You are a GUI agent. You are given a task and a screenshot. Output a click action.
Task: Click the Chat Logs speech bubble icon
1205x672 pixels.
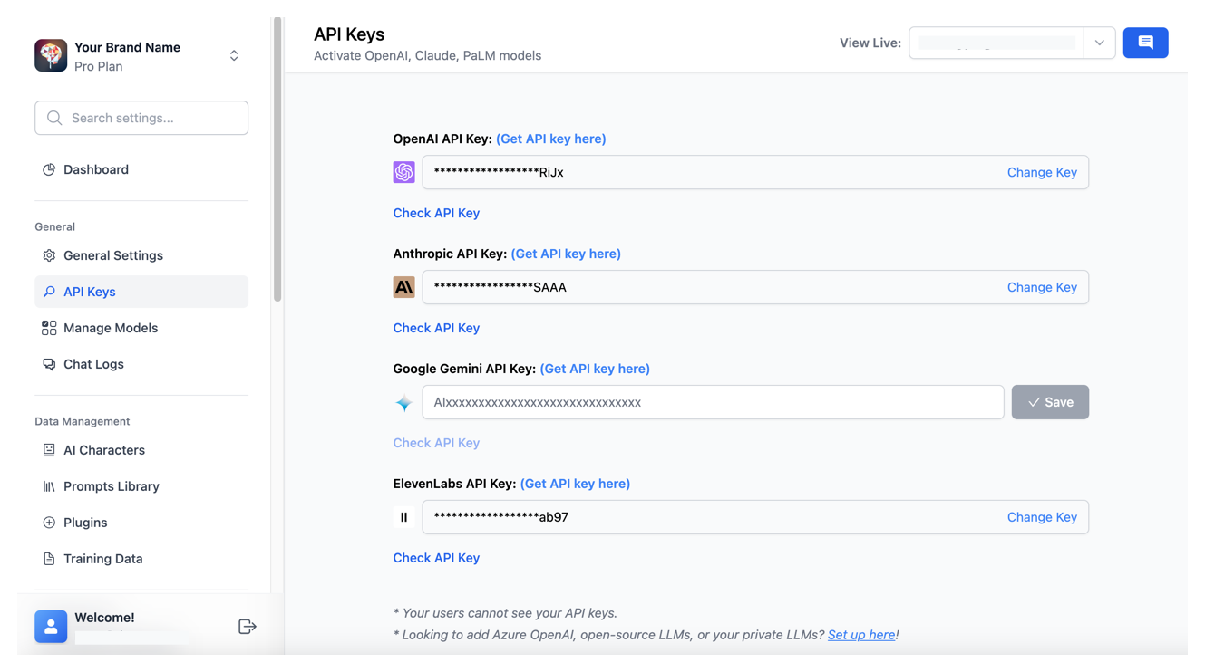(x=49, y=364)
